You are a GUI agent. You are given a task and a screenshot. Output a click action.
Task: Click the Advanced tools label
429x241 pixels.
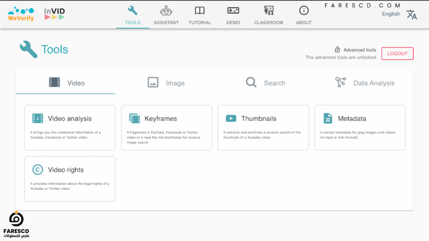pos(360,50)
